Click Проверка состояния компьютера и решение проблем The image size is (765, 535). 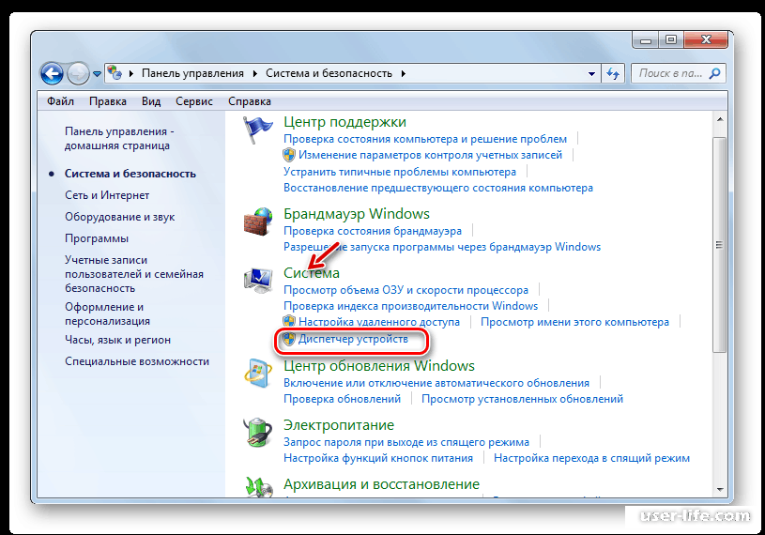click(x=425, y=139)
